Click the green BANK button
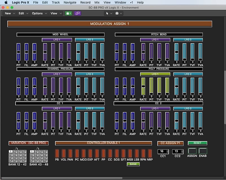 (x=133, y=164)
